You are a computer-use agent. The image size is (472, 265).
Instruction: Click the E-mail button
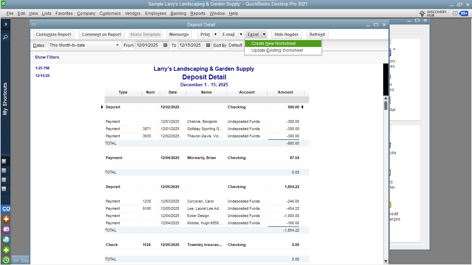click(x=228, y=35)
